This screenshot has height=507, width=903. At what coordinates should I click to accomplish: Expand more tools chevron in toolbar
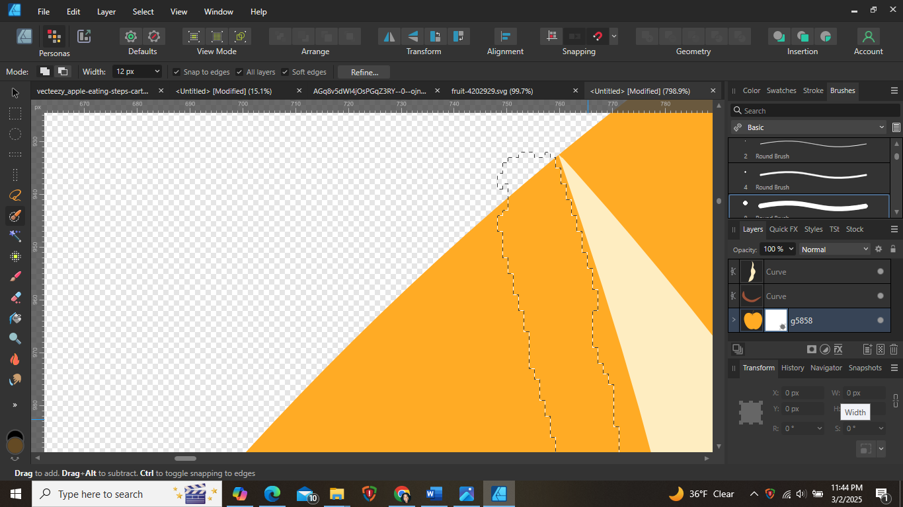15,405
